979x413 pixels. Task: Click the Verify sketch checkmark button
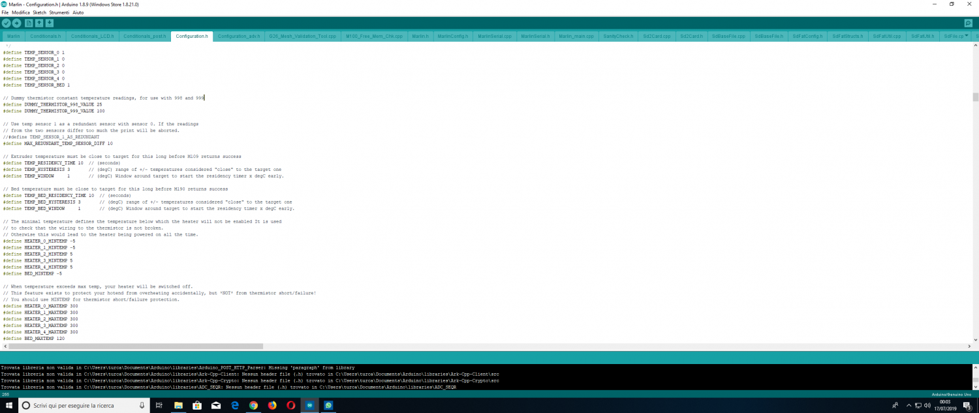[7, 23]
